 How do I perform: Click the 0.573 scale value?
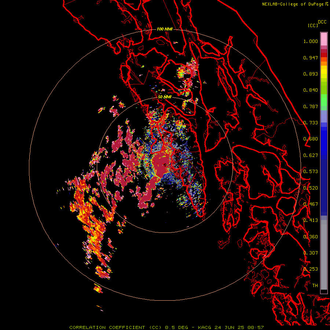(x=311, y=172)
